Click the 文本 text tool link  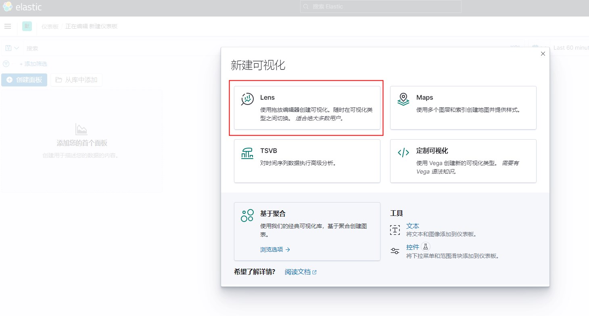coord(412,226)
